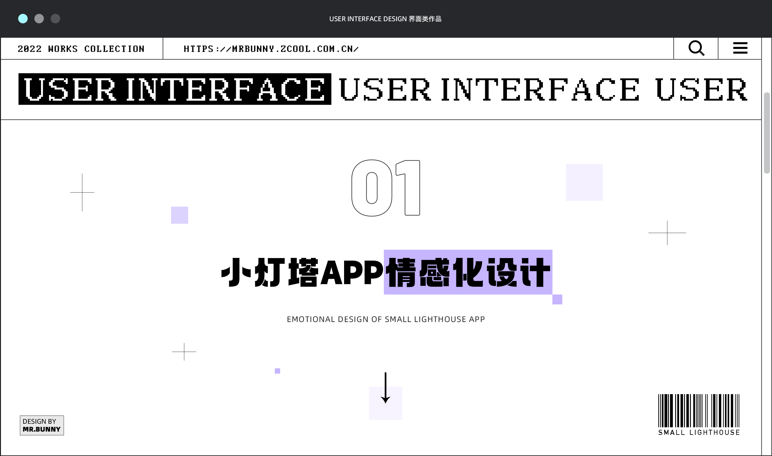Click the Small Lighthouse barcode

[699, 410]
